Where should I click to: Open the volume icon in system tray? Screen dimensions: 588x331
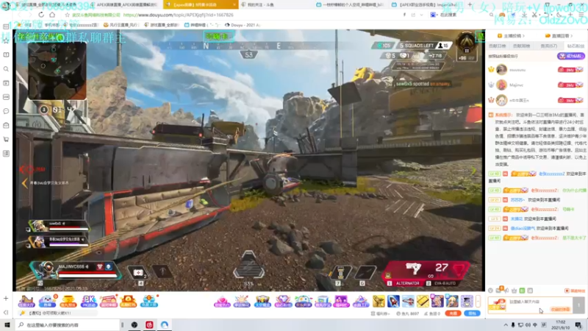pyautogui.click(x=528, y=325)
